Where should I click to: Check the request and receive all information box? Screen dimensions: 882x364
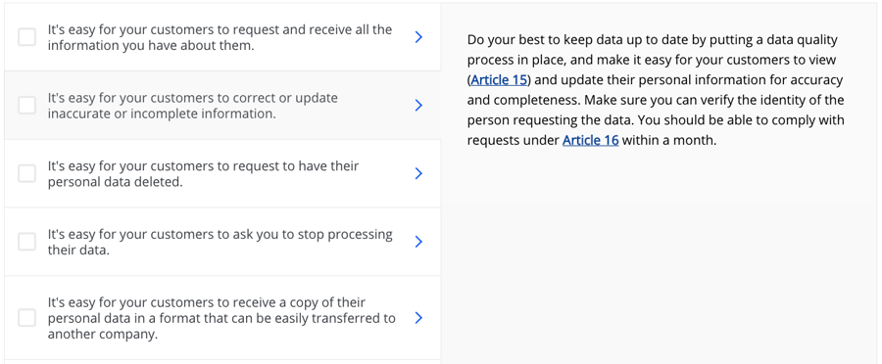tap(27, 37)
